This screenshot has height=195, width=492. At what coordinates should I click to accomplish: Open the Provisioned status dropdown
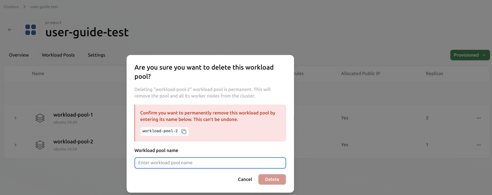470,55
